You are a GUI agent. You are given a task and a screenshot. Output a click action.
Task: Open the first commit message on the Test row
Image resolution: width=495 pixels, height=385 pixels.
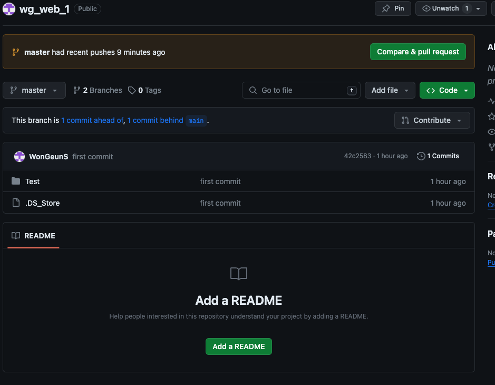pos(220,181)
